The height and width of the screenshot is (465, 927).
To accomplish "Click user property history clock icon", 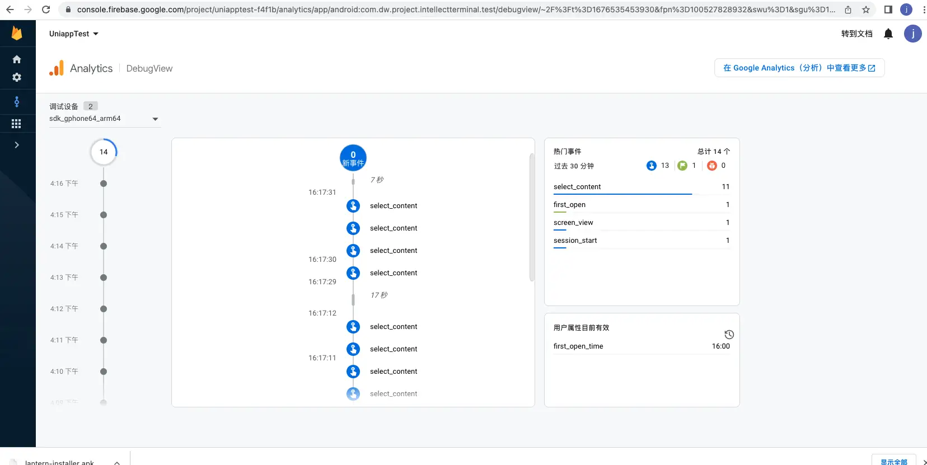I will (729, 335).
